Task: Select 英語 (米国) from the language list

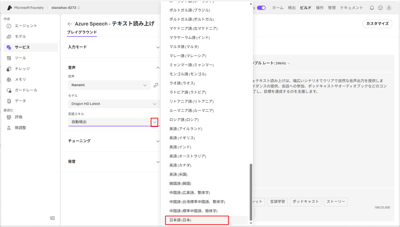Action: 205,174
